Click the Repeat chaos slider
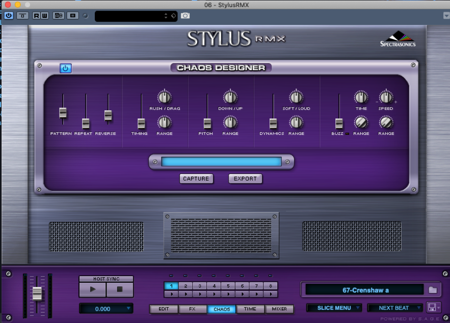The height and width of the screenshot is (323, 450). (86, 124)
